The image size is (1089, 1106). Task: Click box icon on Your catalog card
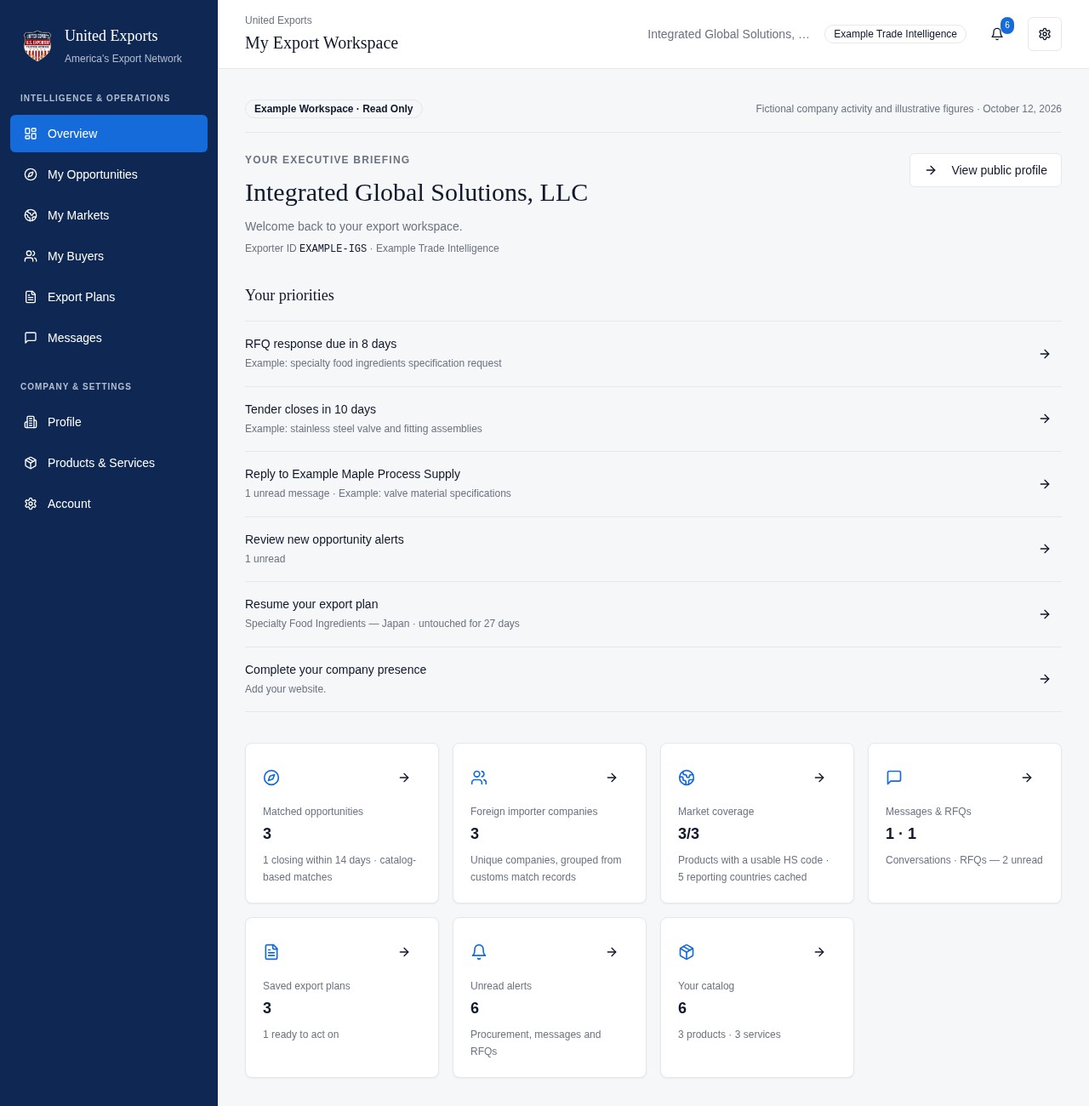tap(687, 952)
